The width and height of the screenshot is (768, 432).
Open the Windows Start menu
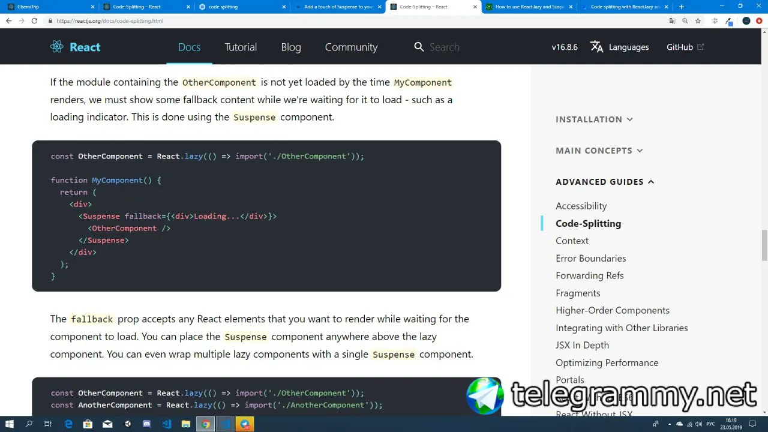(x=10, y=424)
